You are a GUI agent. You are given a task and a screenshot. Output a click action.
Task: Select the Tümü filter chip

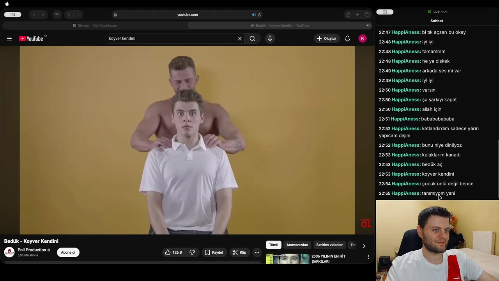[274, 245]
